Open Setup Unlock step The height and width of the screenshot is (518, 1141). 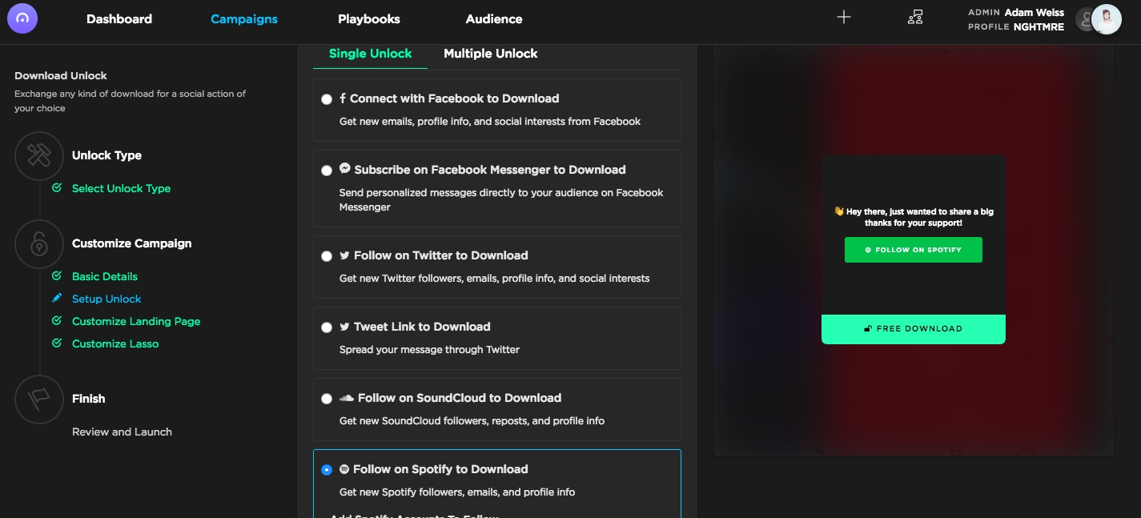point(106,299)
